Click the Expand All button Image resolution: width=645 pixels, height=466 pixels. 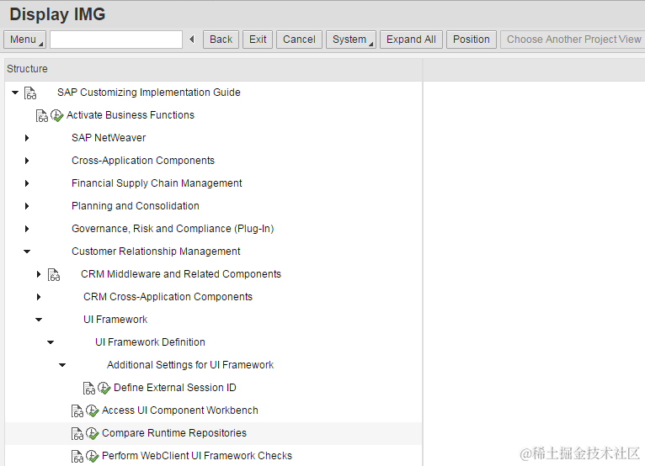point(411,40)
